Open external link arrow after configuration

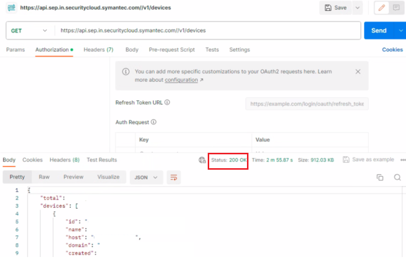click(201, 80)
